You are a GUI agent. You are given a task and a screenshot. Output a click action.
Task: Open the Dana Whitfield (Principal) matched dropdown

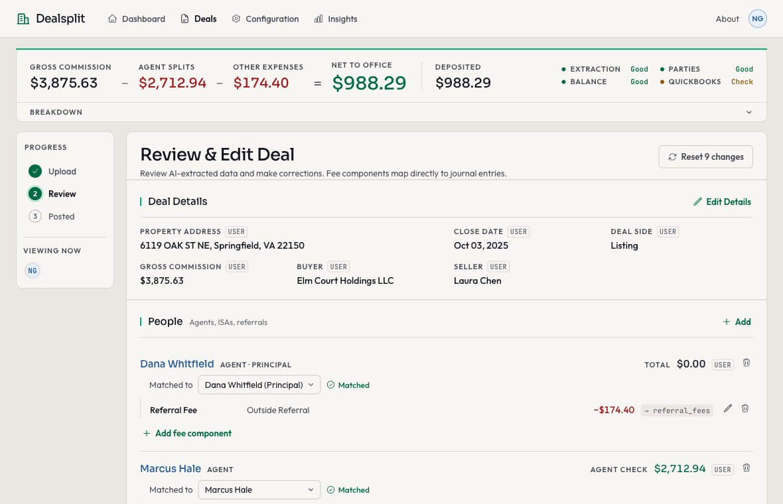pos(259,385)
